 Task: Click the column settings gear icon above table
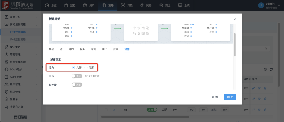coord(265,69)
